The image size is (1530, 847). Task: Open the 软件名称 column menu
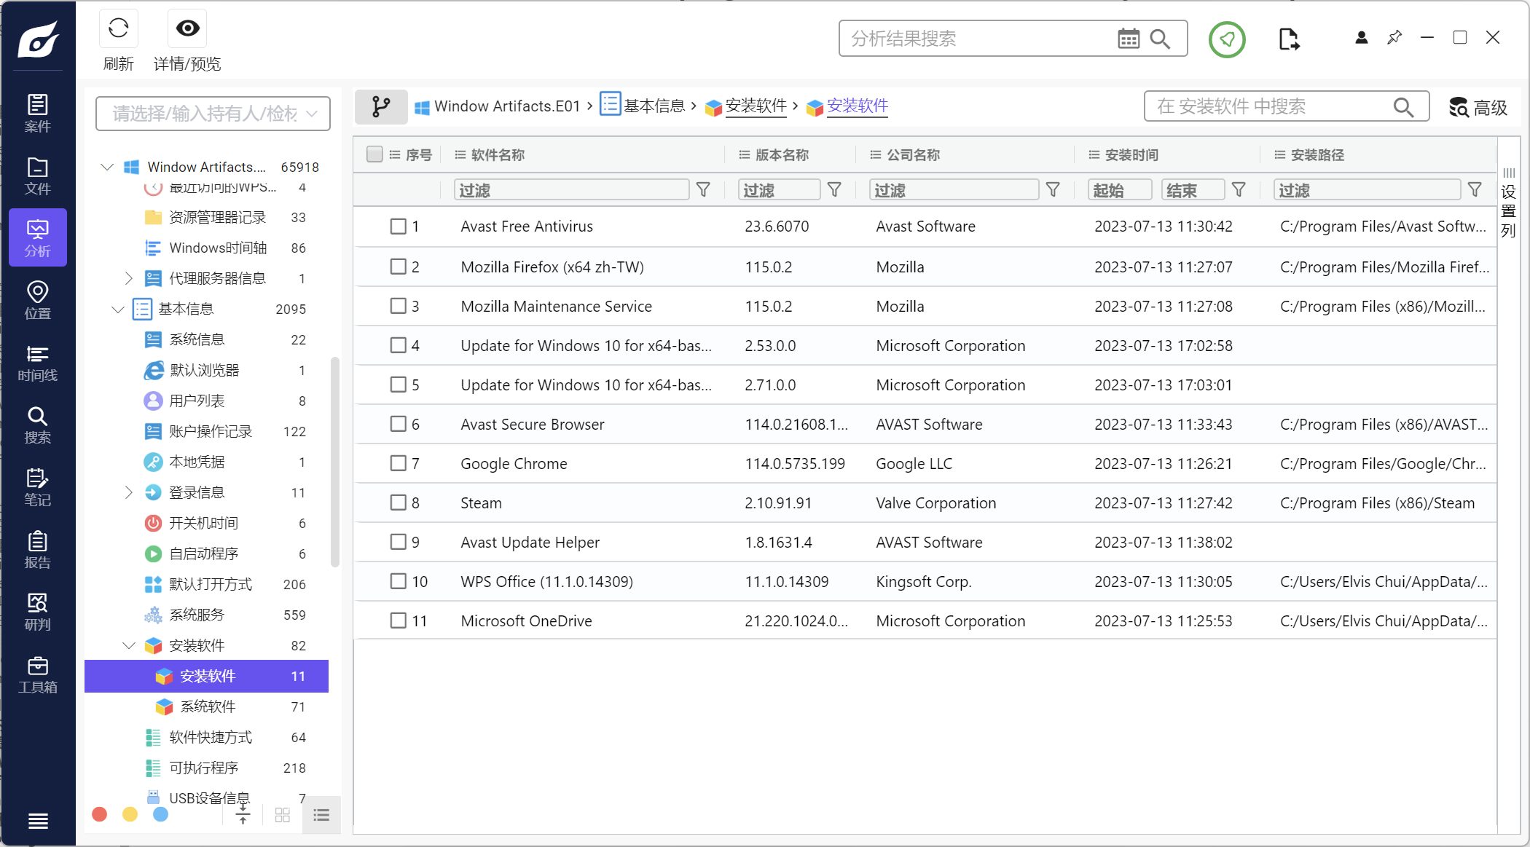pyautogui.click(x=460, y=154)
